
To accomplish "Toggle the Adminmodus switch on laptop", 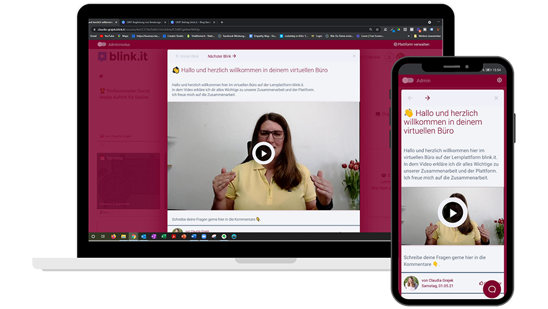I will 102,44.
